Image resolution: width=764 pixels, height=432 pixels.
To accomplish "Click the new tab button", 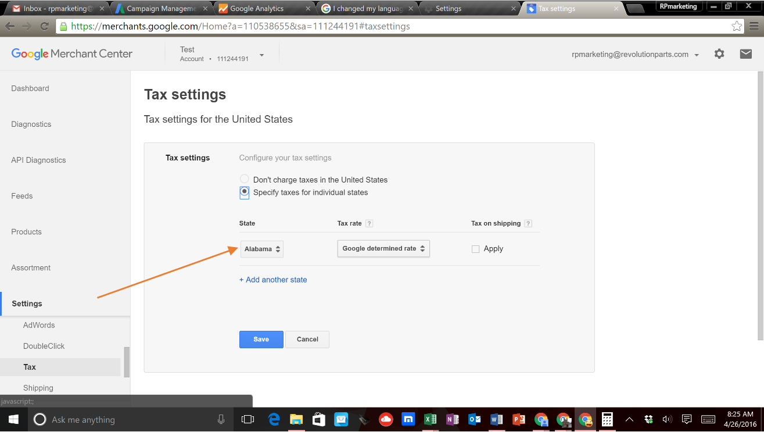I will 635,9.
